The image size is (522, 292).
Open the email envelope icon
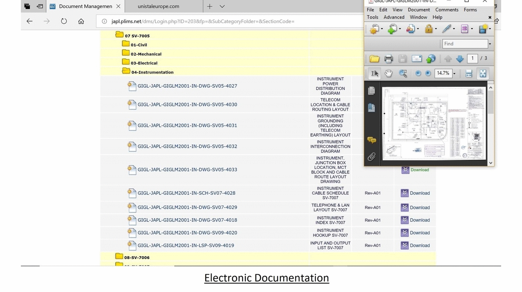coord(417,59)
